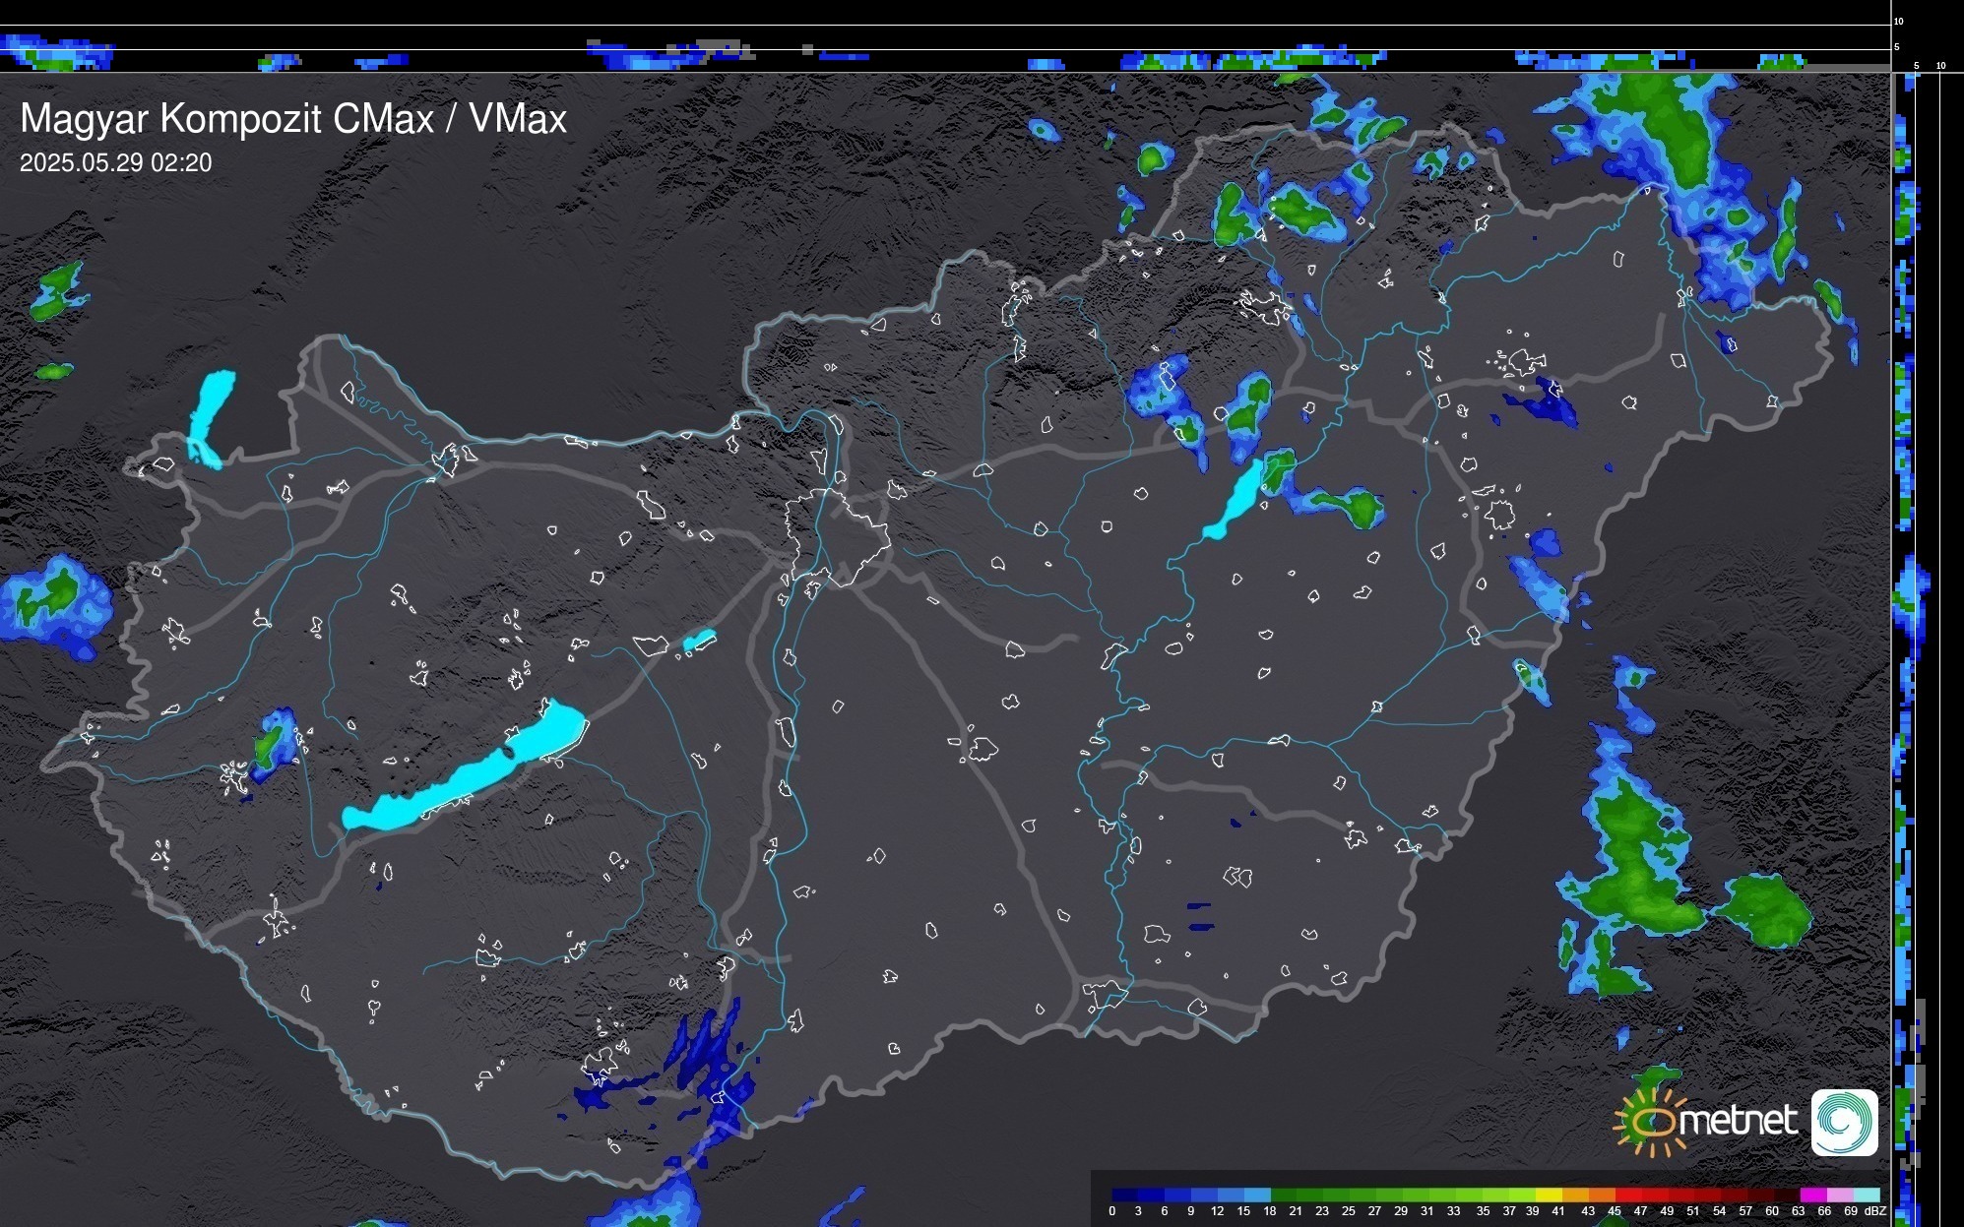Click the 2025.05.29 02:20 timestamp
Viewport: 1964px width, 1227px height.
[115, 163]
